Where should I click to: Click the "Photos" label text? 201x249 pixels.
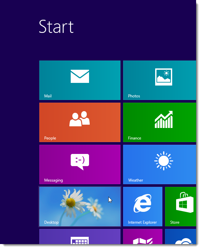point(134,96)
